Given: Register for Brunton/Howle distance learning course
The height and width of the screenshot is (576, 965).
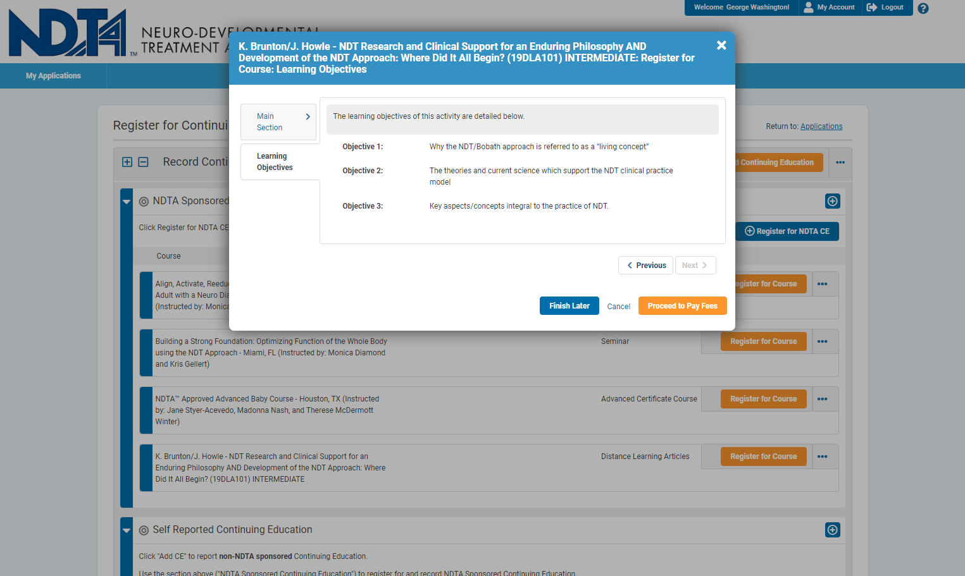Looking at the screenshot, I should [764, 457].
